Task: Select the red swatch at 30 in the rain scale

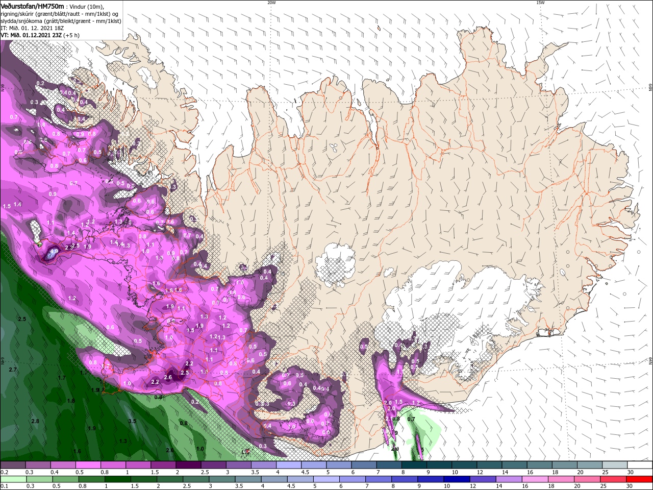Action: coord(639,479)
